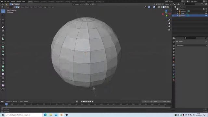Select the Shear tool
The image size is (208, 117).
3,85
